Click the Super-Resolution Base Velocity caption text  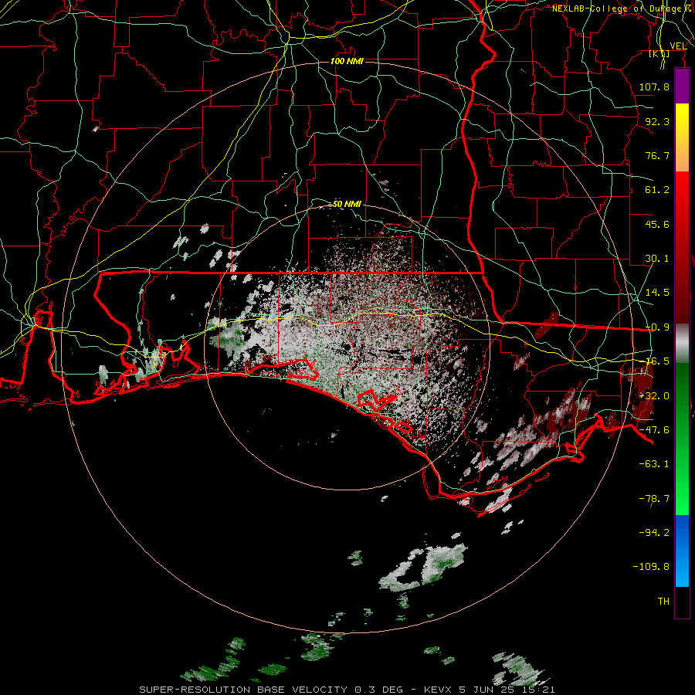[347, 690]
